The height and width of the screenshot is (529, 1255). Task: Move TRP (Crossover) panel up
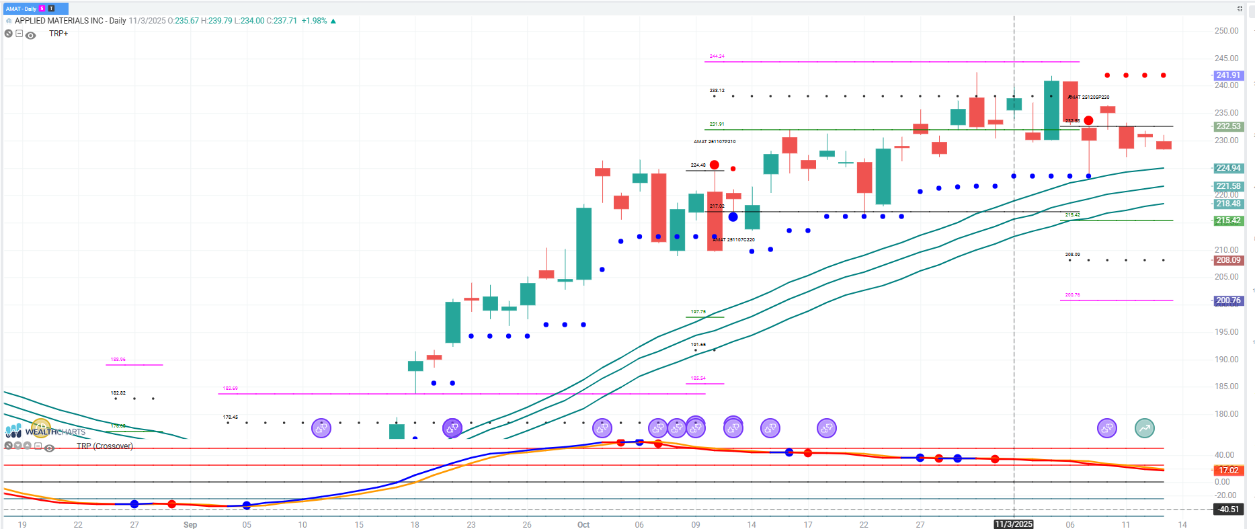tap(28, 446)
